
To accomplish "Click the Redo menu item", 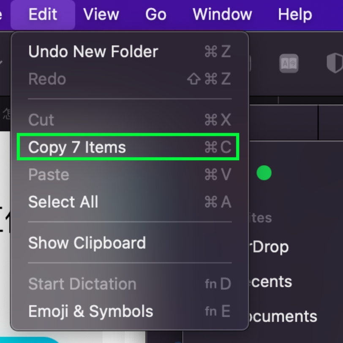I will pyautogui.click(x=130, y=79).
